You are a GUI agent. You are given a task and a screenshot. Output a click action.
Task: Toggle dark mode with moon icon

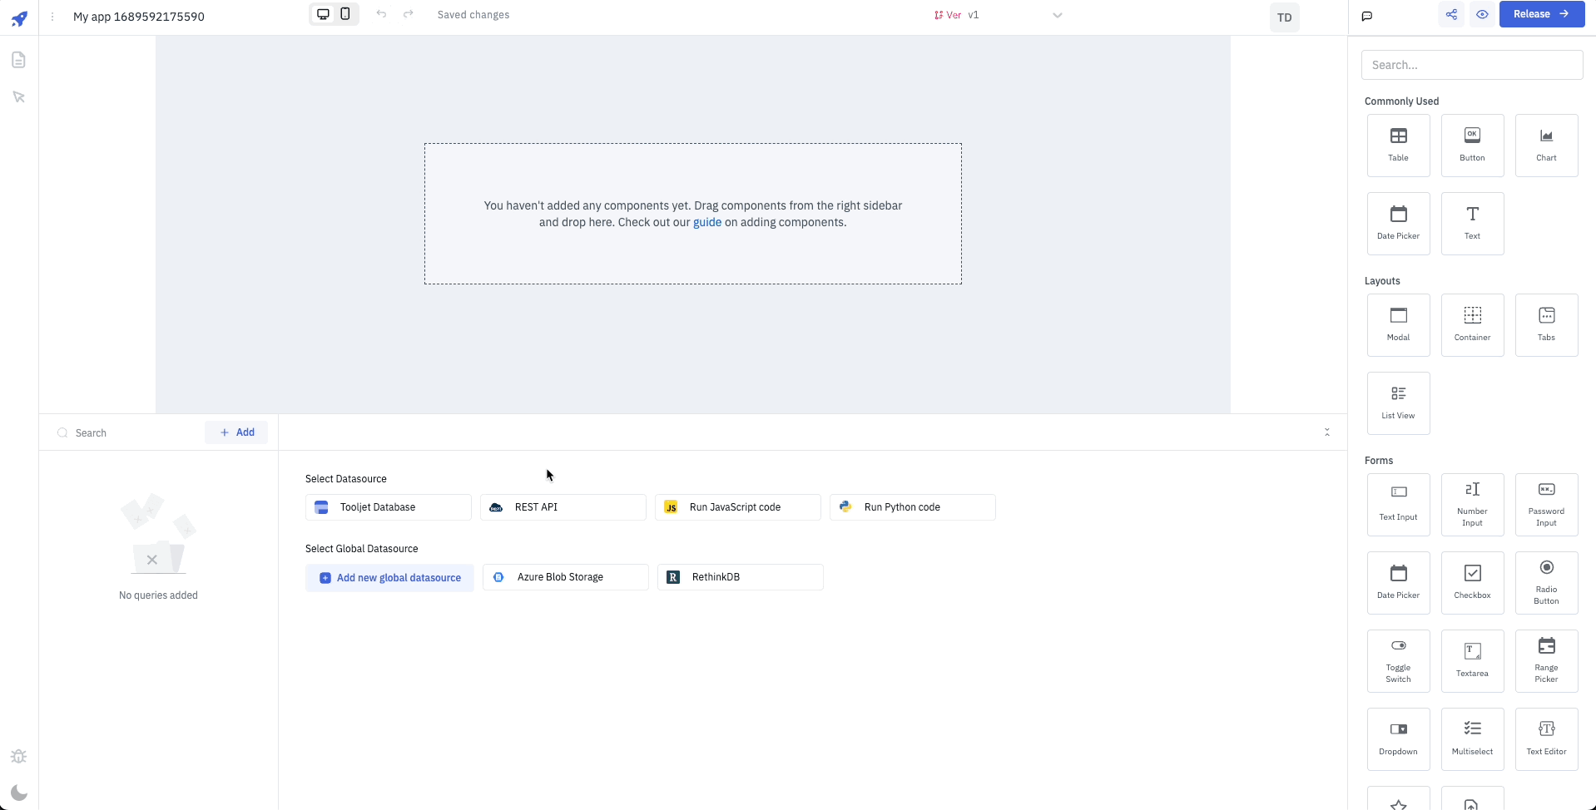coord(18,793)
